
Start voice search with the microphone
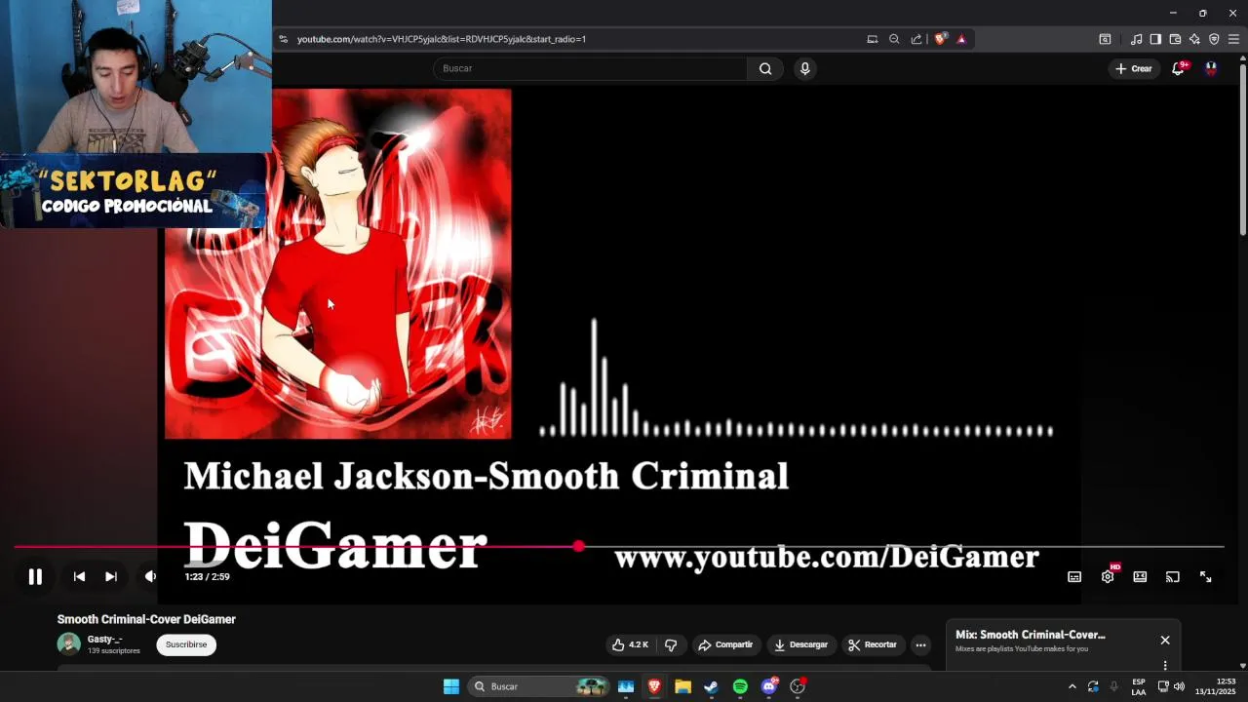click(805, 68)
